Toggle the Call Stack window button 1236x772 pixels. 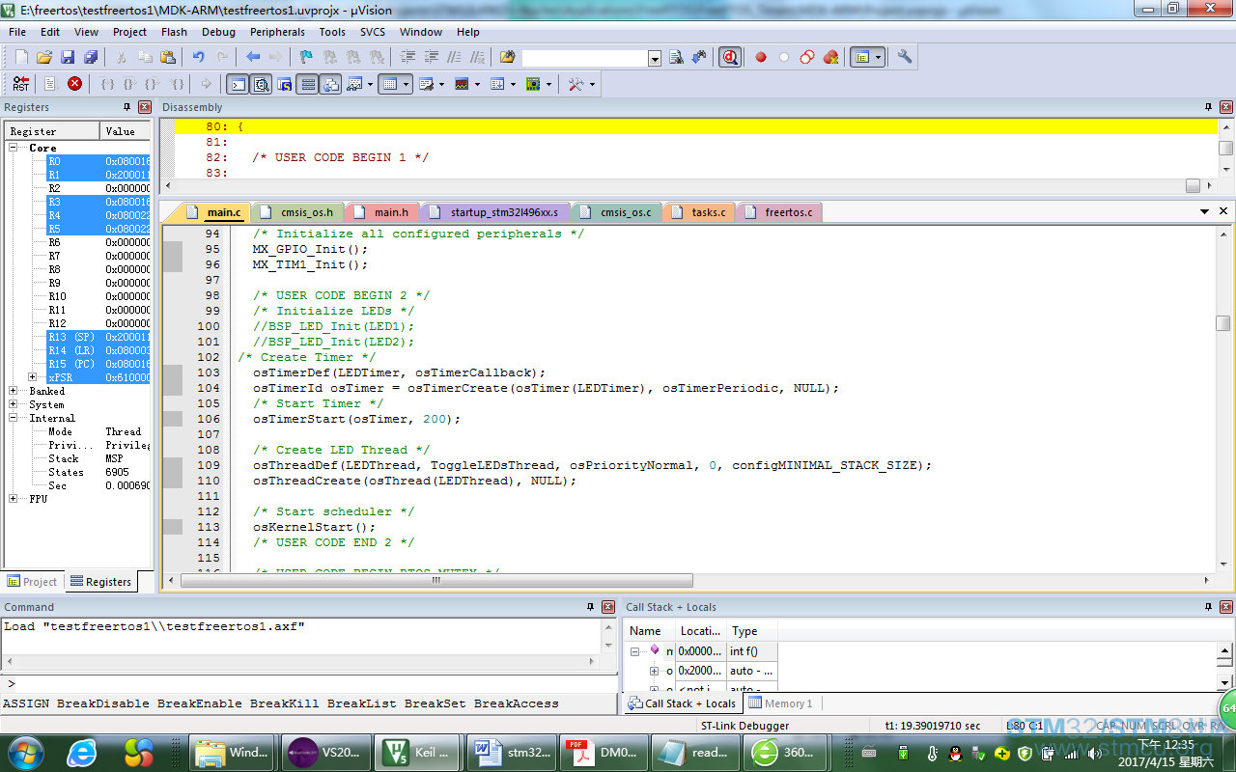point(331,84)
